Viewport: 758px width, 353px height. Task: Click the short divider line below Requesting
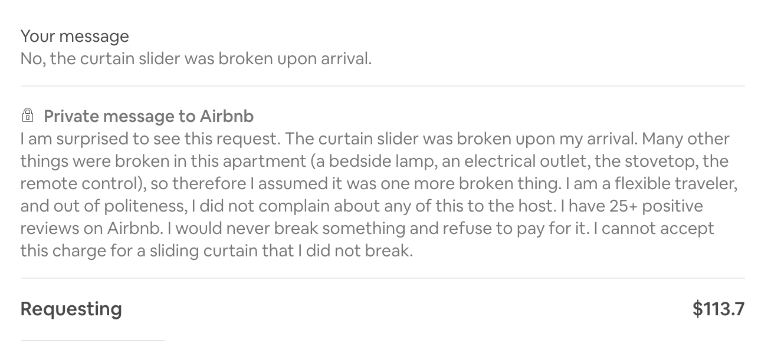pos(92,340)
